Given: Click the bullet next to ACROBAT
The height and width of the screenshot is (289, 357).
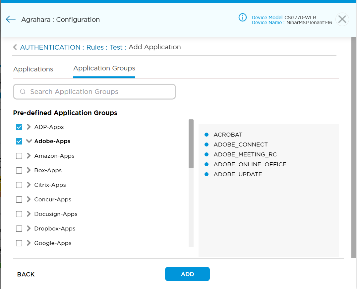Looking at the screenshot, I should (x=207, y=135).
